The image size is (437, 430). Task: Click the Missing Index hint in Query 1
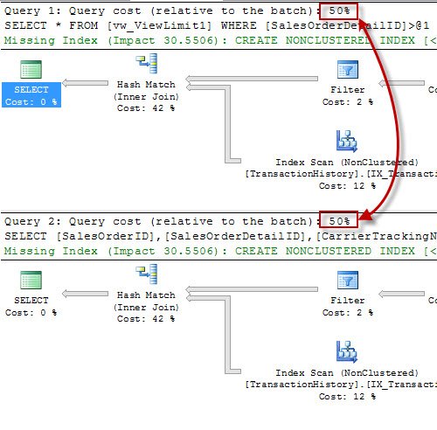[220, 40]
